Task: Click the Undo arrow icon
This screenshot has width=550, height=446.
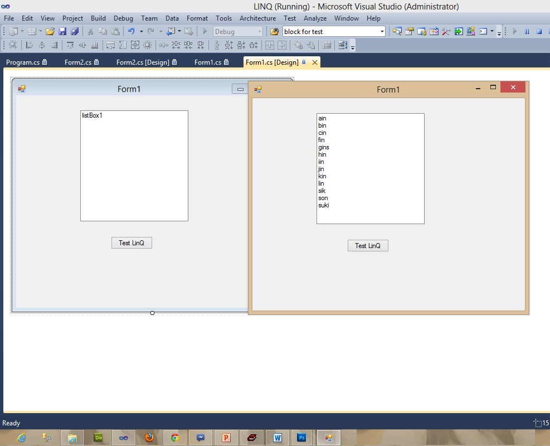Action: [132, 32]
